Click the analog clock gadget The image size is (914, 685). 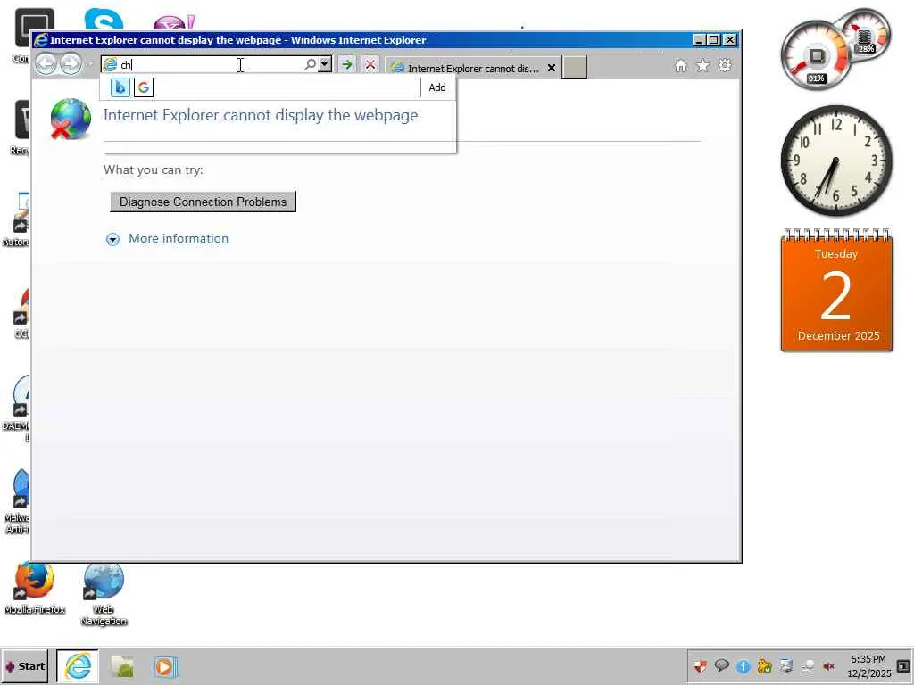[836, 161]
